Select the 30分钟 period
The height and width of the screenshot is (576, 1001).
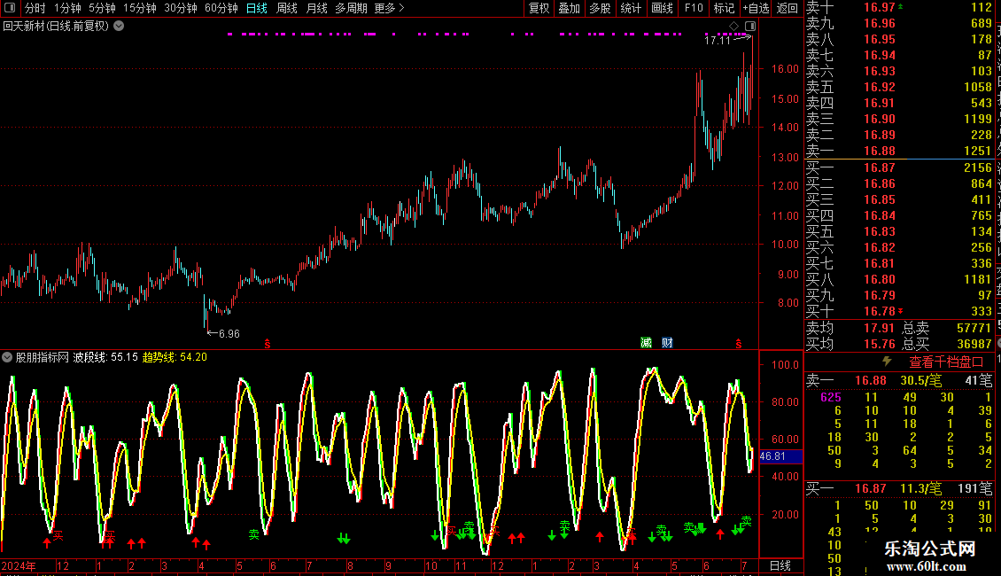(181, 8)
